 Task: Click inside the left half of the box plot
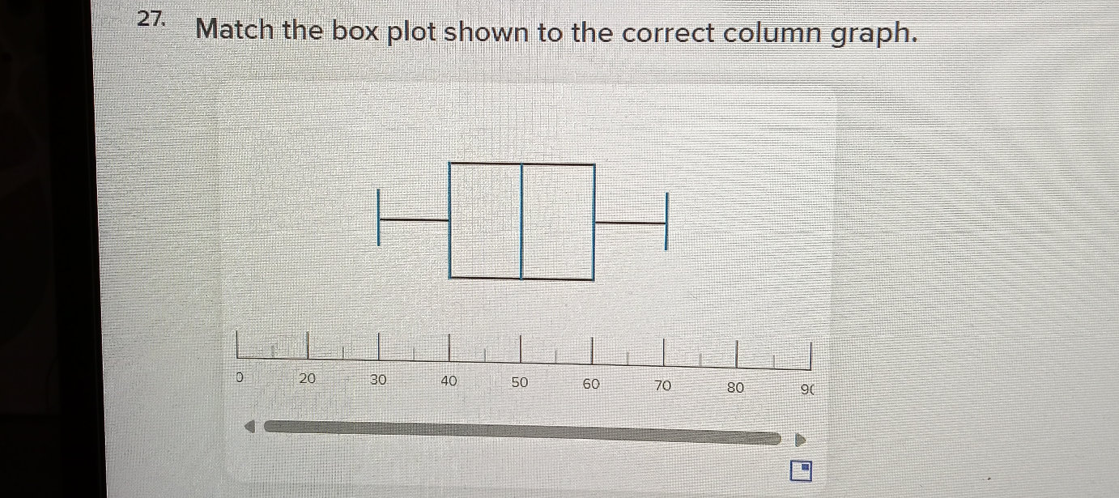(x=486, y=219)
